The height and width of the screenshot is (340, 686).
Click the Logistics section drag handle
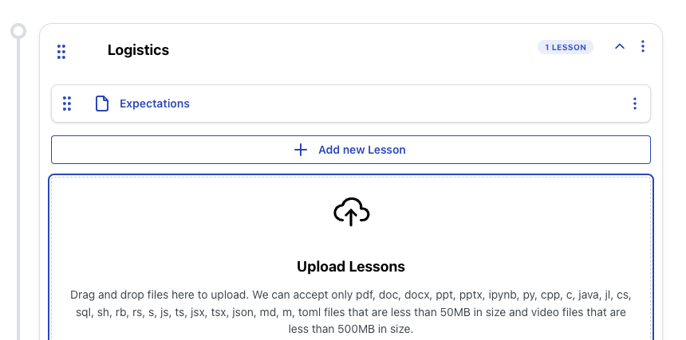point(61,51)
